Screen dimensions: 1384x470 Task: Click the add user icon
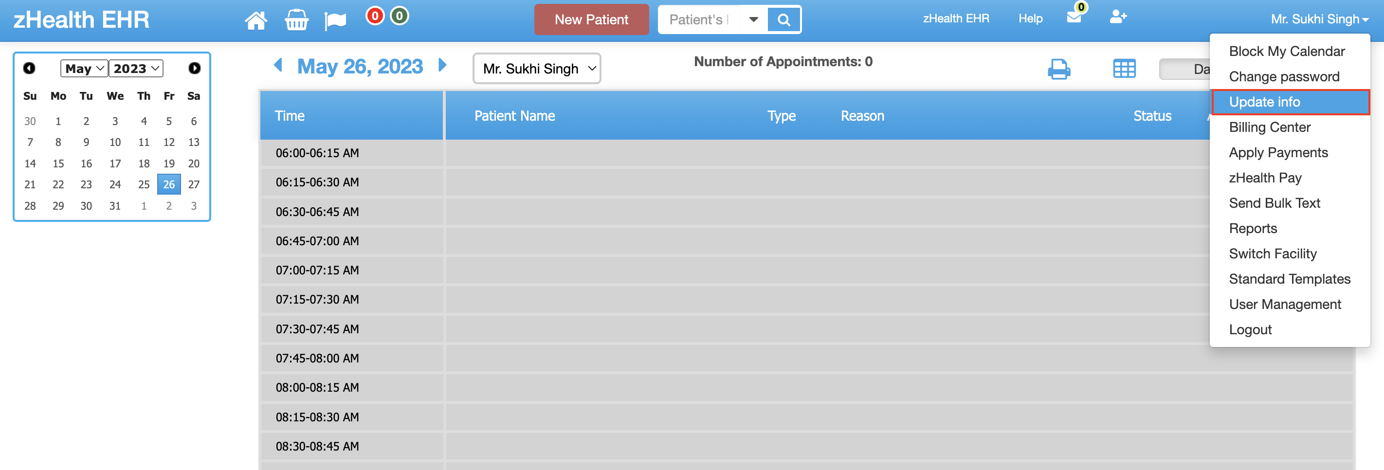click(x=1118, y=17)
